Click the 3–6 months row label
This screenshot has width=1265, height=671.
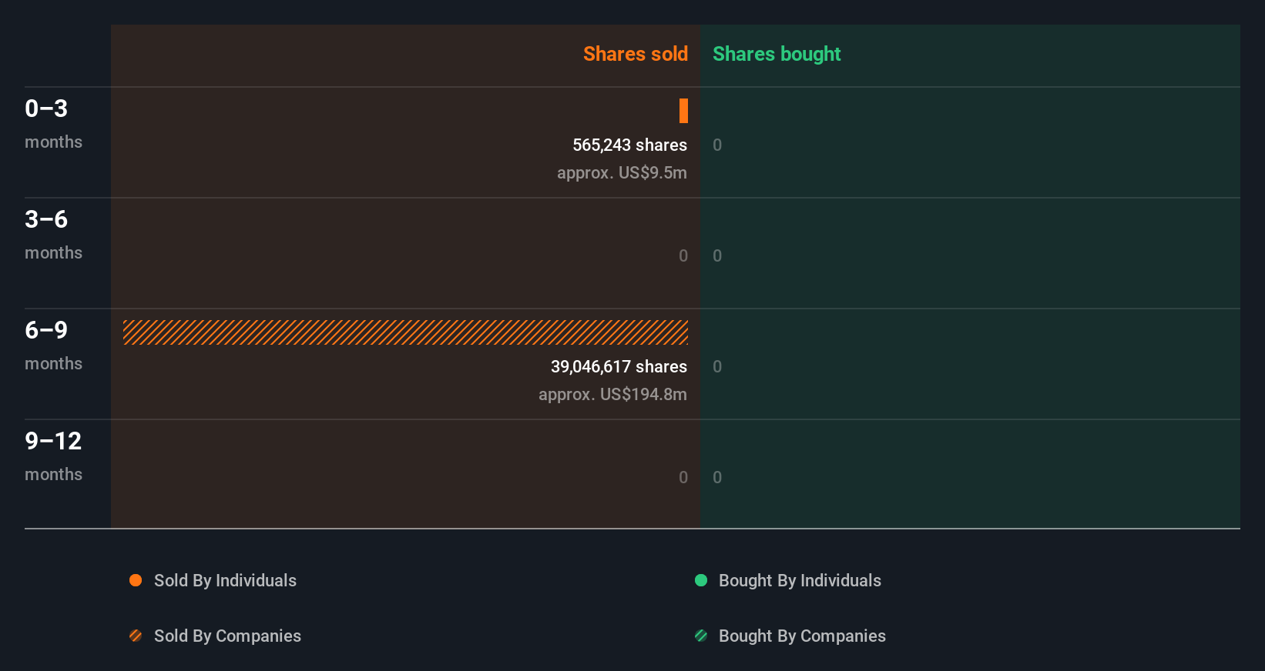click(x=53, y=234)
